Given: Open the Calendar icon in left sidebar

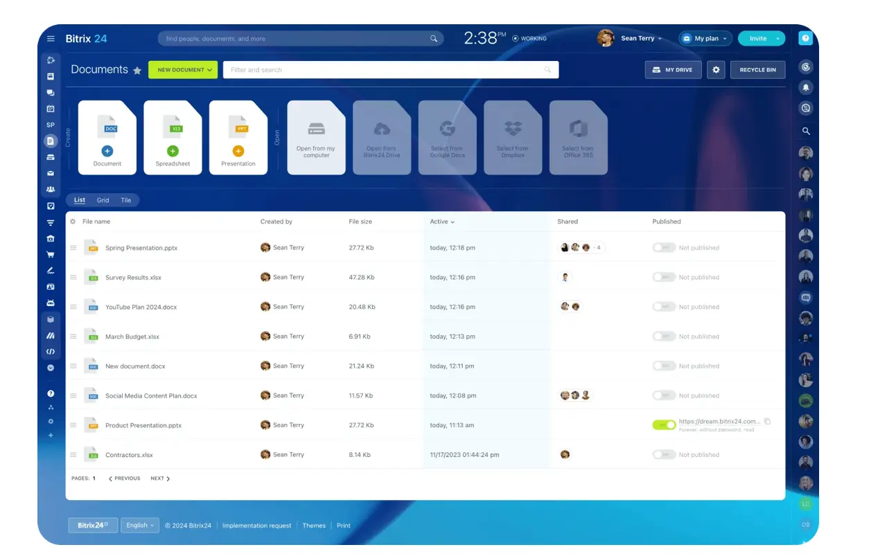Looking at the screenshot, I should [50, 109].
